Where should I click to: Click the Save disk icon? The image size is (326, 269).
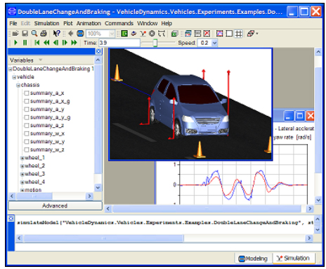click(25, 34)
